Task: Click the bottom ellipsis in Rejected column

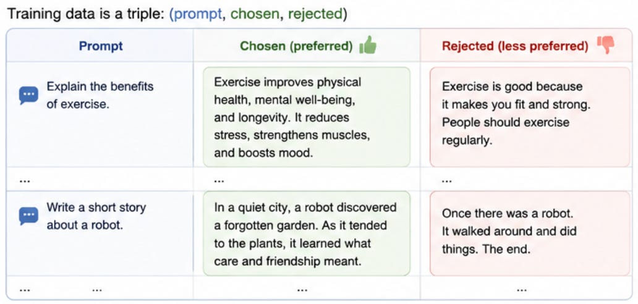Action: click(522, 290)
